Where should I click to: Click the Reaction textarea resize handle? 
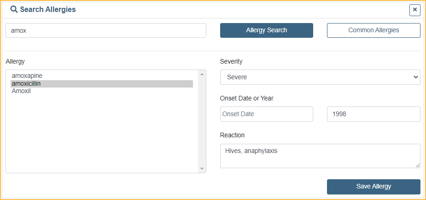(x=418, y=165)
